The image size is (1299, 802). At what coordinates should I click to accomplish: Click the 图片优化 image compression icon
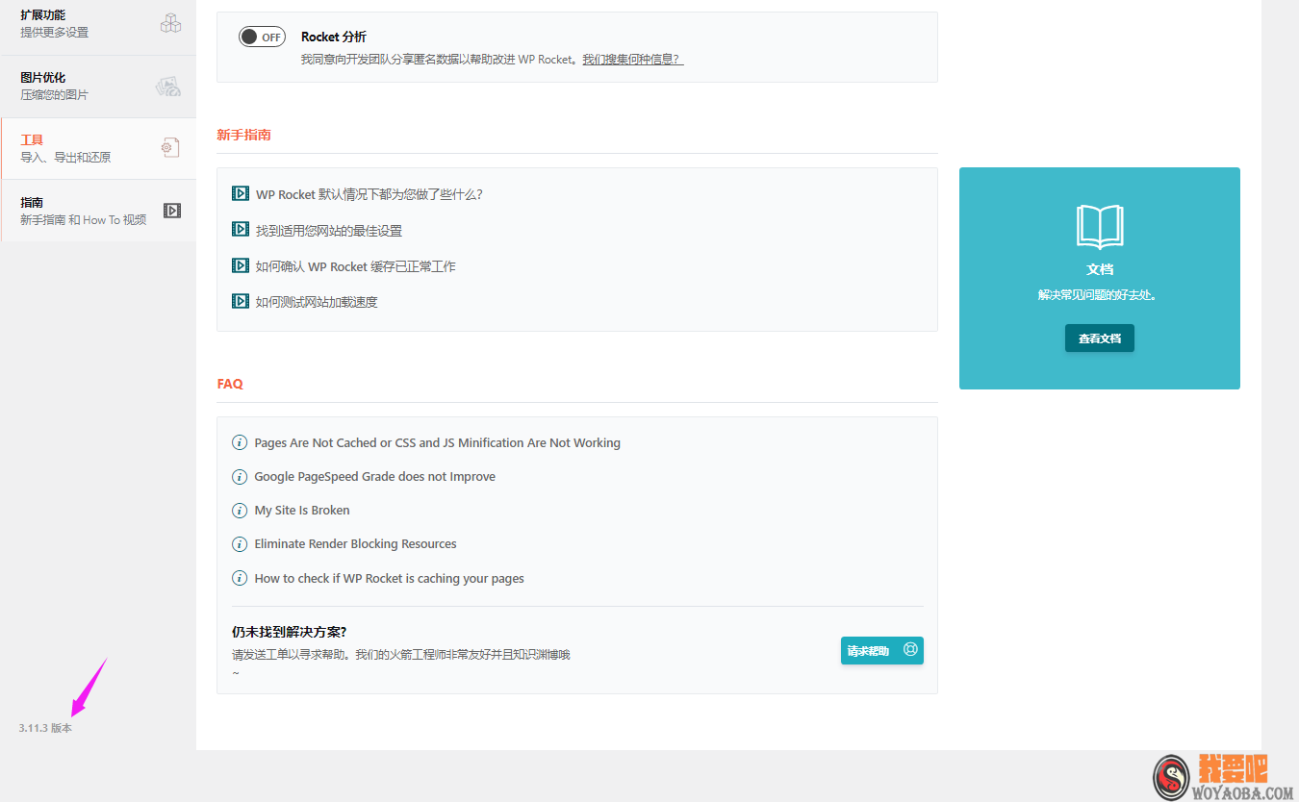coord(168,85)
